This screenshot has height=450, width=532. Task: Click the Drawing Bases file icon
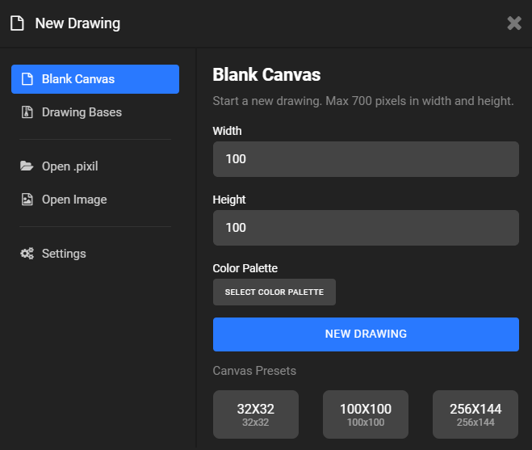[x=27, y=112]
